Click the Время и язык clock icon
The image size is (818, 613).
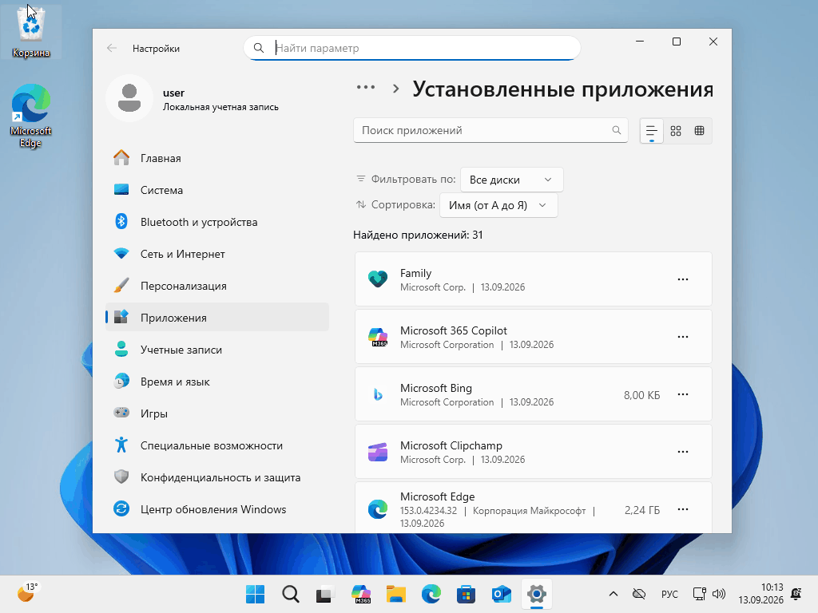pyautogui.click(x=121, y=381)
